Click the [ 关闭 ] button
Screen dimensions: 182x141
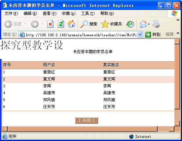point(87,120)
